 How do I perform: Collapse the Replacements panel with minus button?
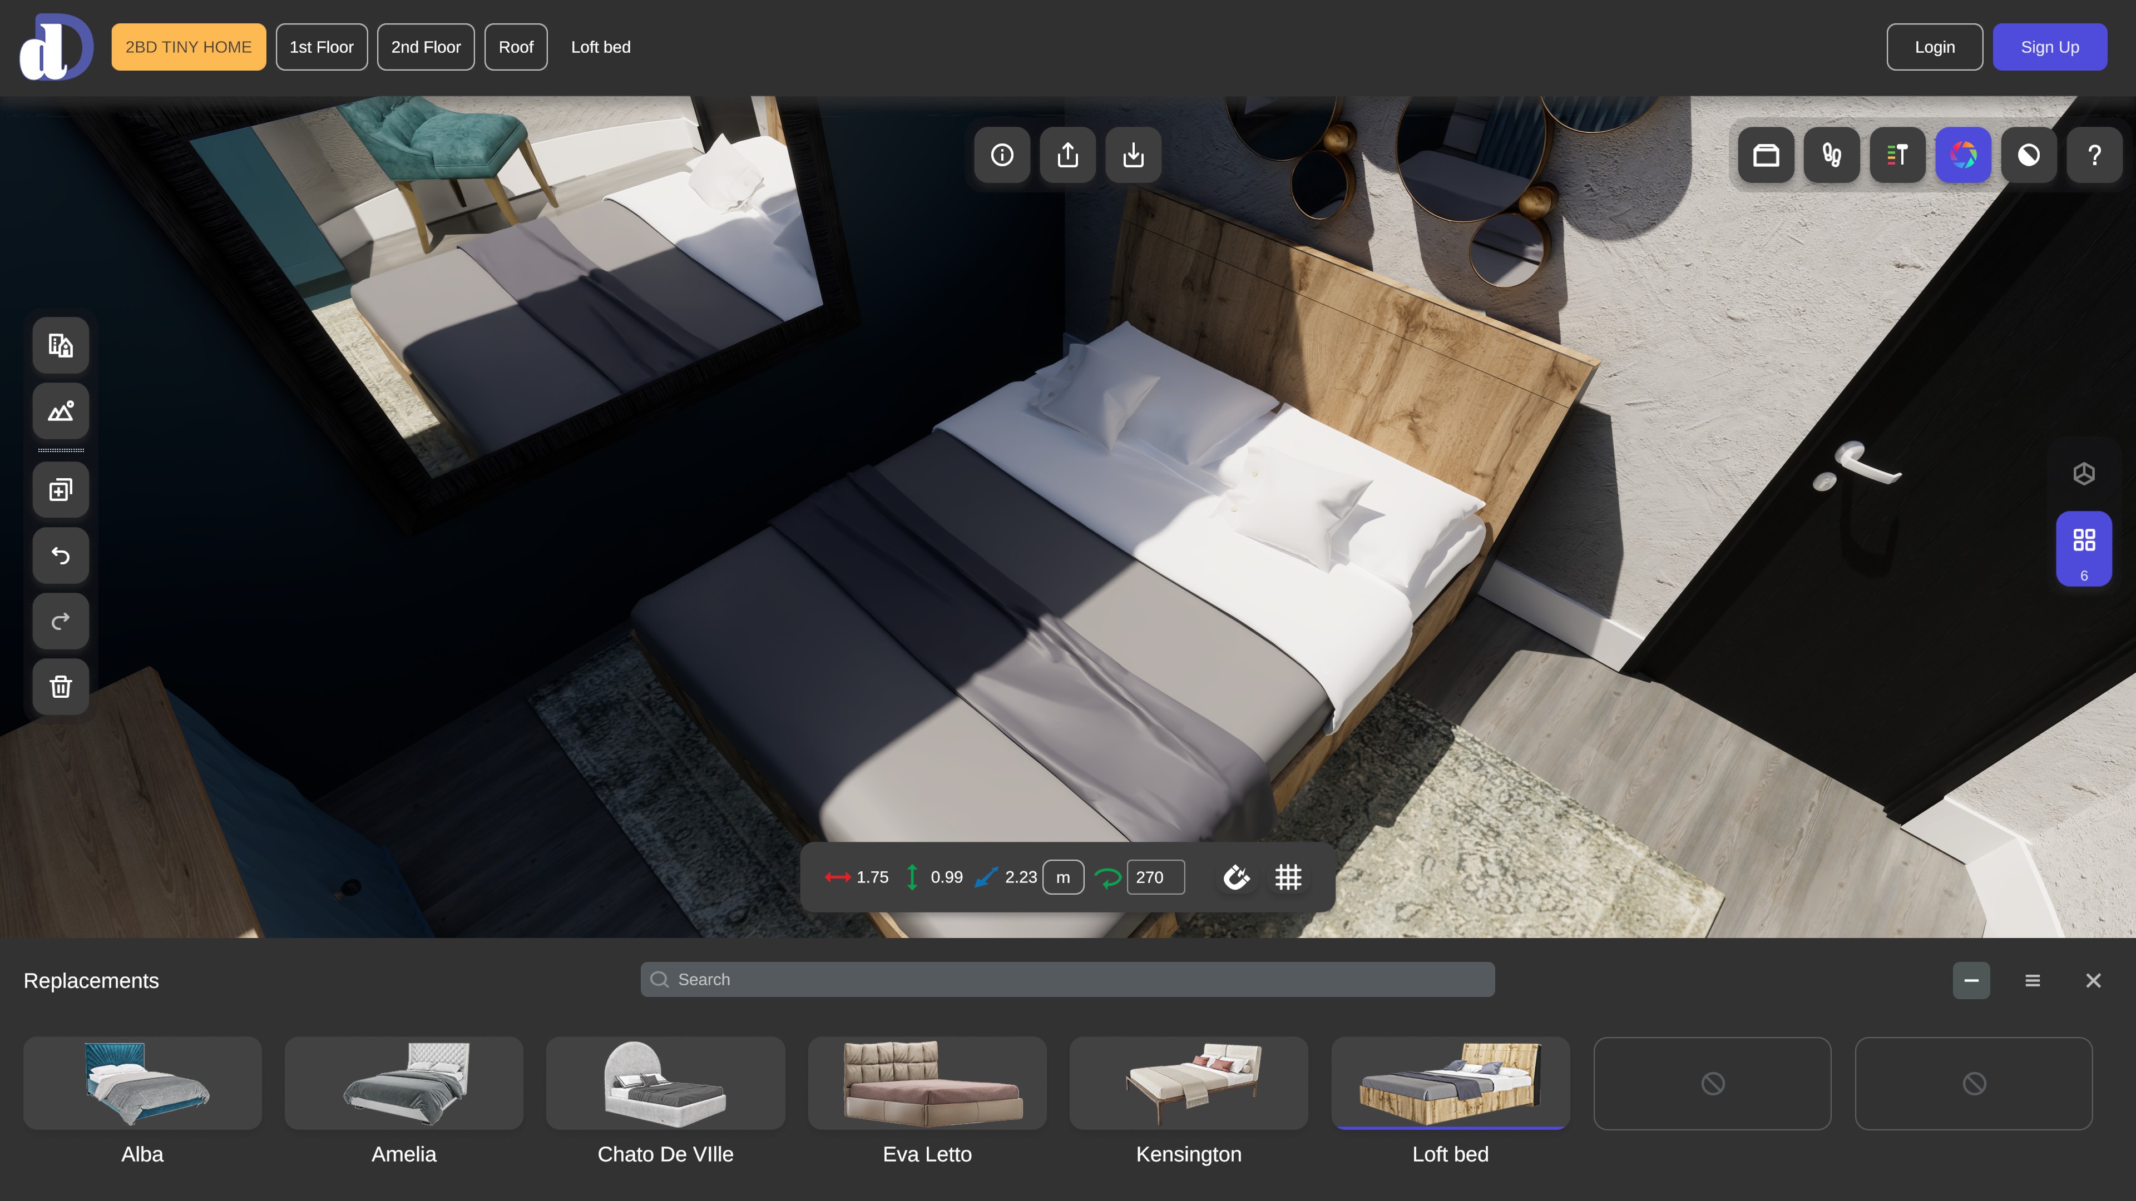1971,980
